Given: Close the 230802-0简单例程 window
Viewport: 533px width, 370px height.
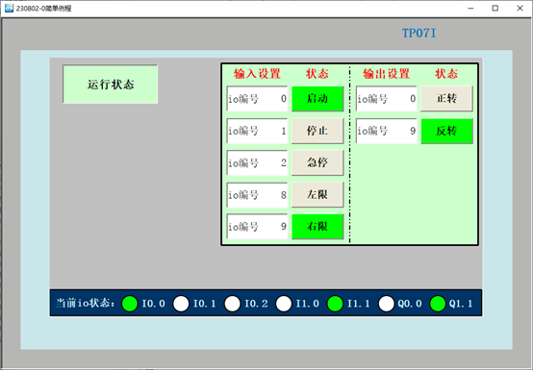Looking at the screenshot, I should (520, 8).
